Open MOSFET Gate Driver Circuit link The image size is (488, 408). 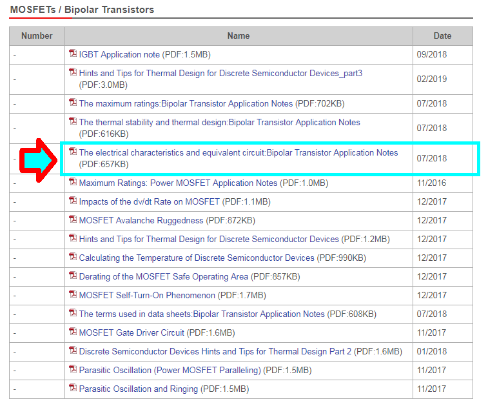(x=132, y=332)
